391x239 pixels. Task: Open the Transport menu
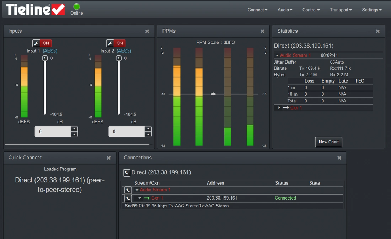(x=341, y=10)
